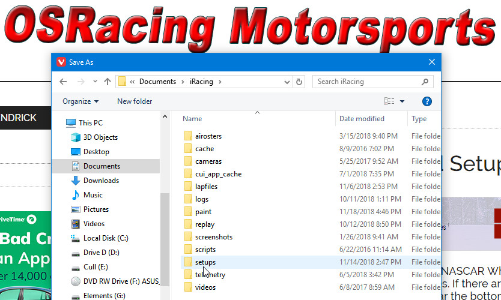Click the view layout icon
This screenshot has width=501, height=300.
(x=389, y=101)
